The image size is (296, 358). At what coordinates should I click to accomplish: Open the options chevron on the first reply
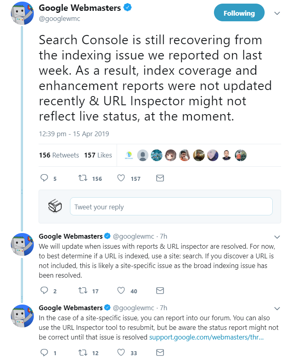pos(277,237)
